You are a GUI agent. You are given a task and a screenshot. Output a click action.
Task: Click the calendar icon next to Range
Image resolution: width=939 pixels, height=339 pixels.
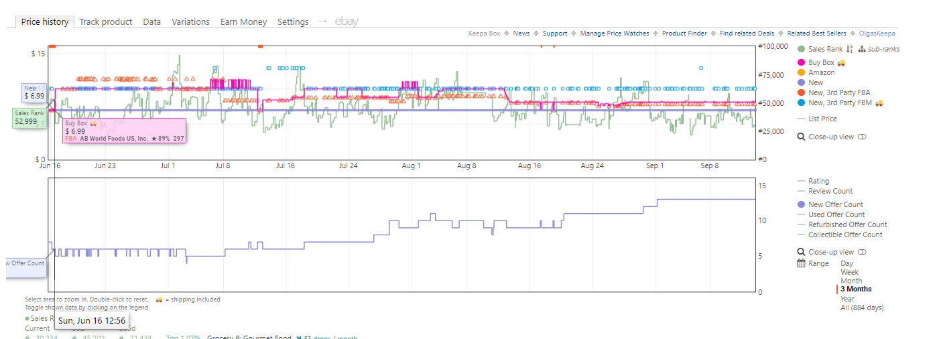(801, 263)
